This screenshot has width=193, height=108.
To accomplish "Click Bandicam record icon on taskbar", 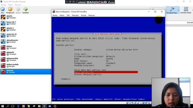I will (55, 106).
